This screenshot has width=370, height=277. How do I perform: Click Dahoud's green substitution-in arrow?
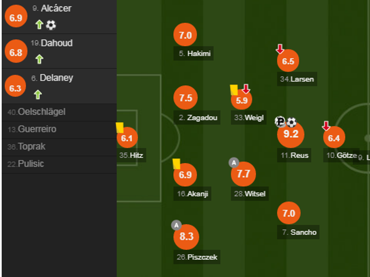39,59
